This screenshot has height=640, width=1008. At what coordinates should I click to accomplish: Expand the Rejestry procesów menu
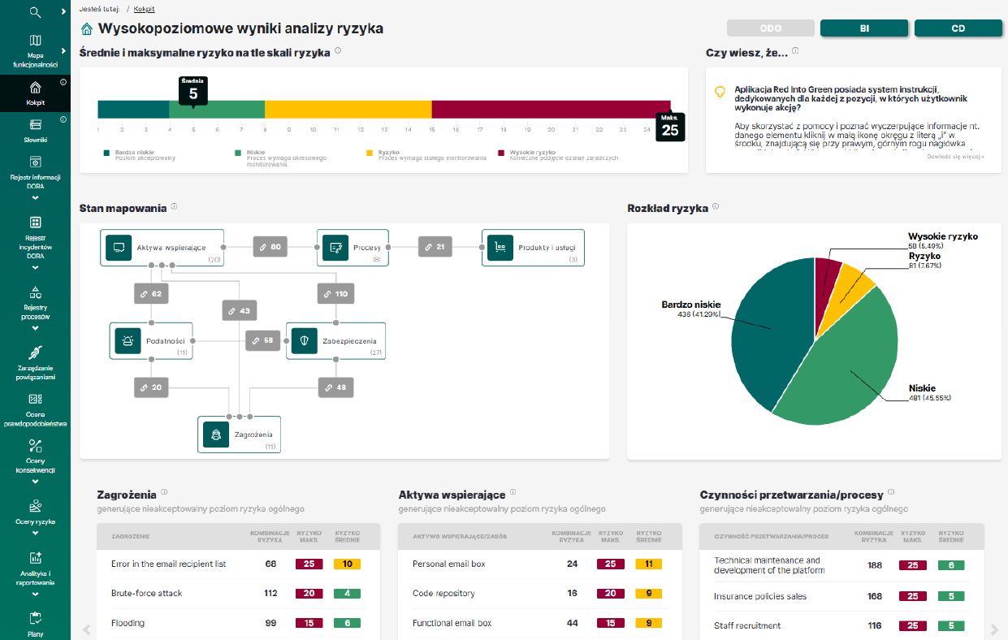pyautogui.click(x=35, y=329)
